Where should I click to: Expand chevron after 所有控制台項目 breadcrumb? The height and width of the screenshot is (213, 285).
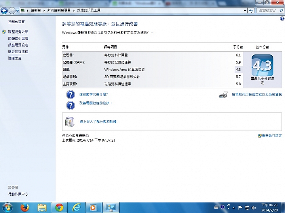pos(74,11)
